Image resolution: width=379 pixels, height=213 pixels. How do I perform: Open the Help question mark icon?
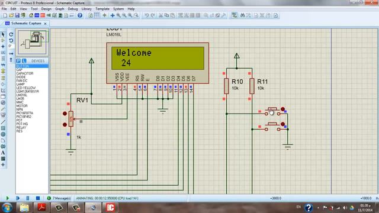80,15
